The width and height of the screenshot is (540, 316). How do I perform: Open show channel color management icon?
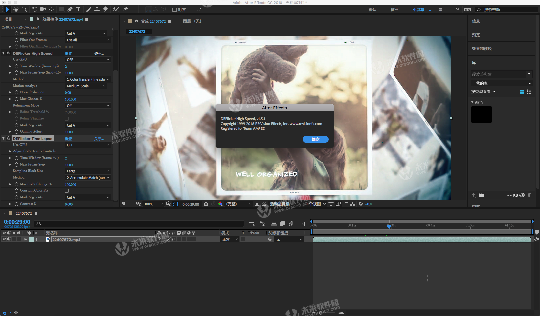click(220, 204)
